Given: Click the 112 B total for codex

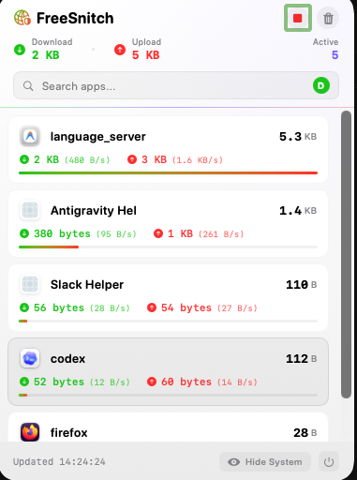Looking at the screenshot, I should tap(302, 359).
